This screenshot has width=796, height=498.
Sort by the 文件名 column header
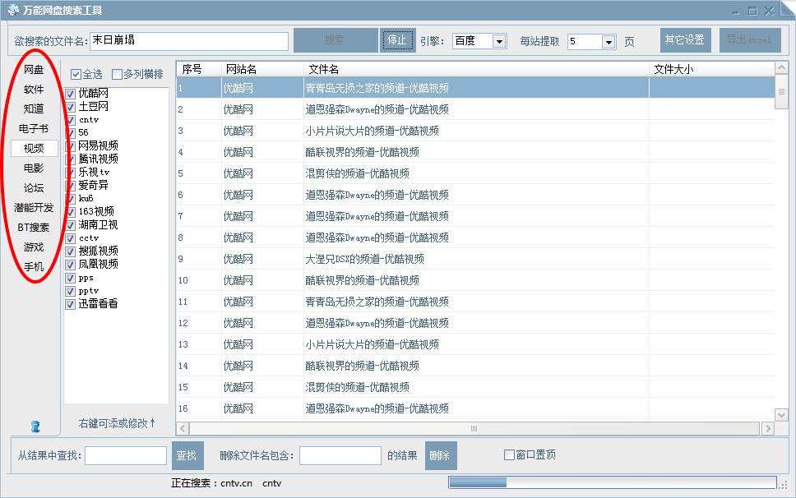tap(476, 69)
